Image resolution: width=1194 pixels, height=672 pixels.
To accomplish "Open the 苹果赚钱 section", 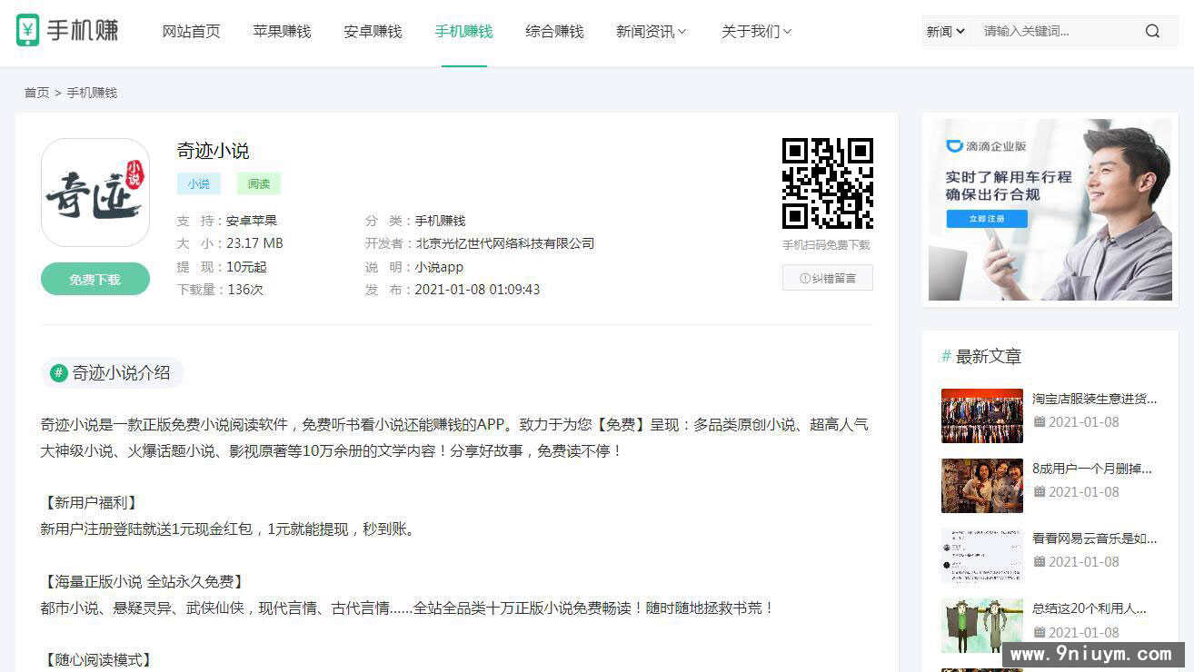I will pyautogui.click(x=282, y=30).
